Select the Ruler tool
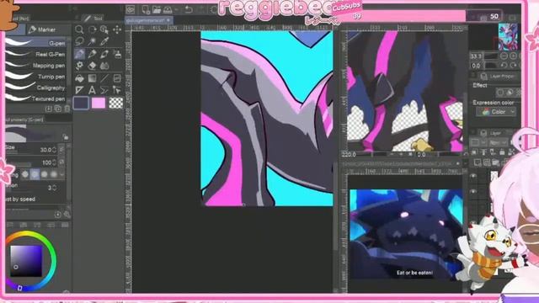The height and width of the screenshot is (303, 539). tap(79, 90)
